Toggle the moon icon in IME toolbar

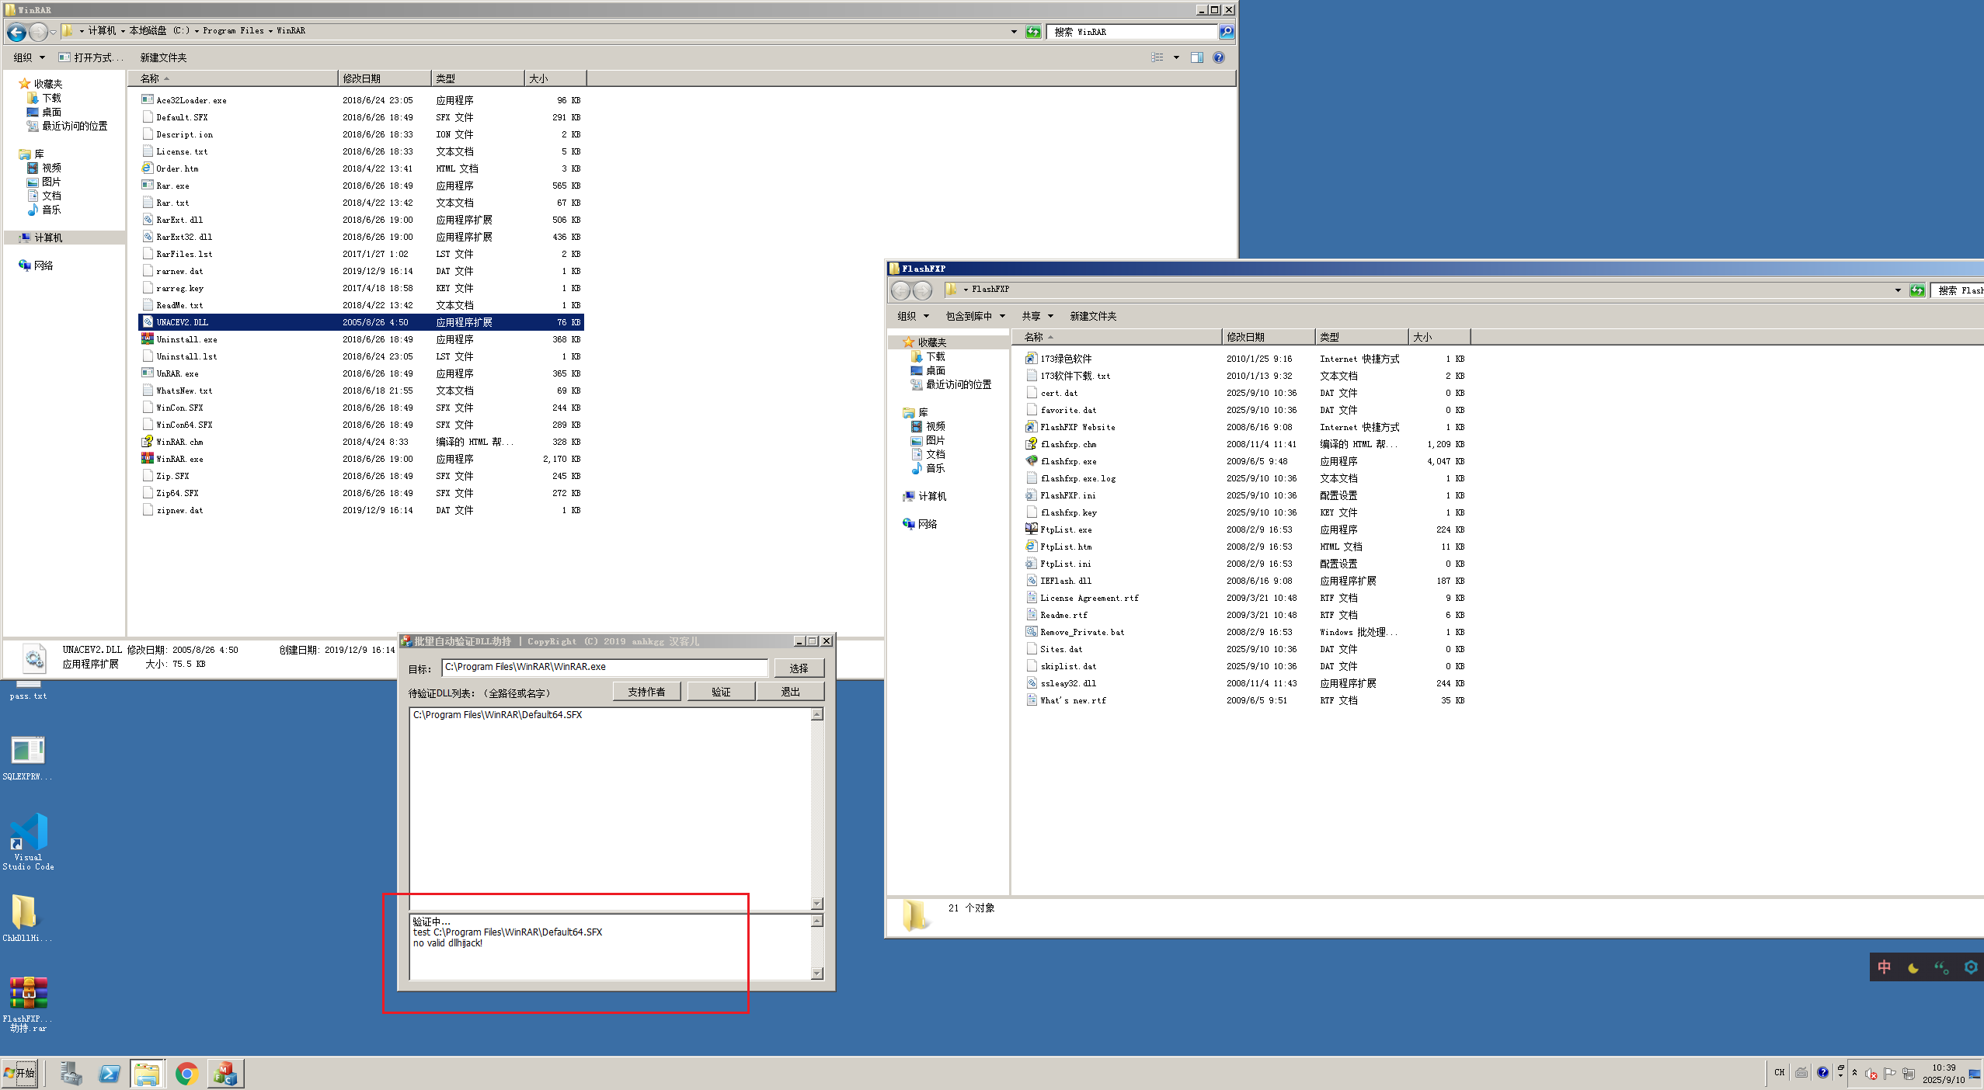pos(1913,967)
